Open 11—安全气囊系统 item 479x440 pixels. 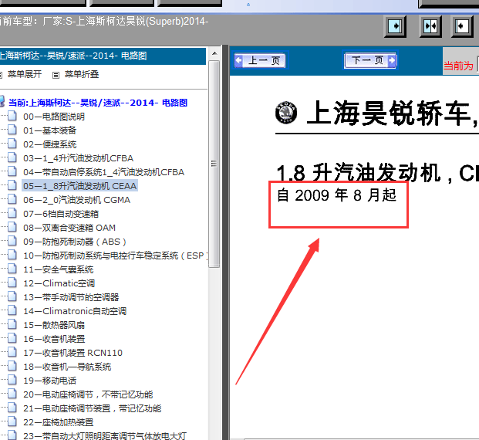pos(59,269)
